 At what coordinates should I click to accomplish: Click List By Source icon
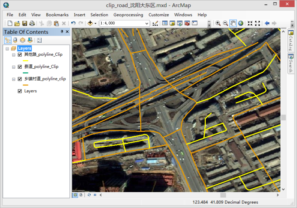click(15, 40)
